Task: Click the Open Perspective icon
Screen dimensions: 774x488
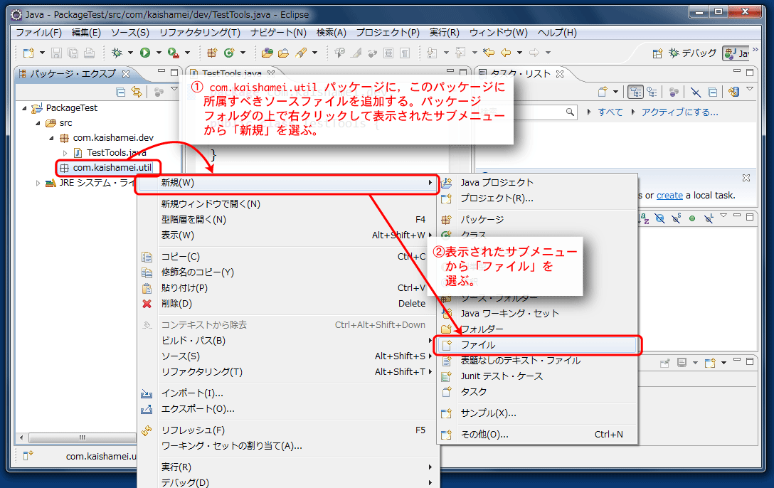Action: (x=657, y=53)
